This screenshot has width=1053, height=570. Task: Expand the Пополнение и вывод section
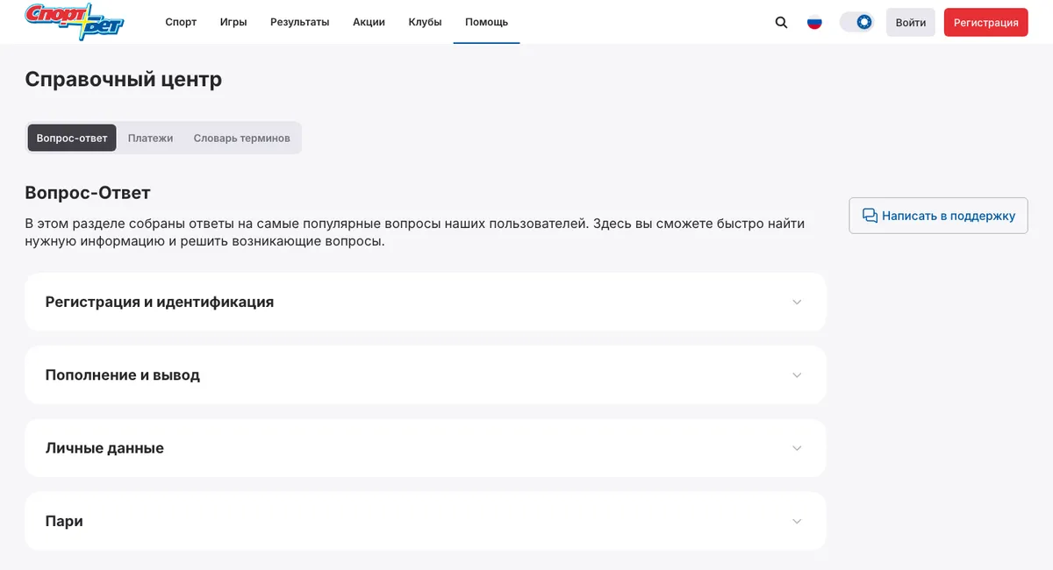tap(426, 374)
